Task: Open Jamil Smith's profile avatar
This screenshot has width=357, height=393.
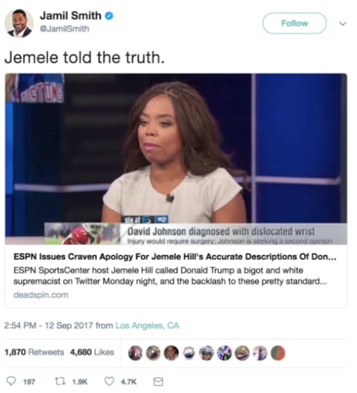Action: (x=19, y=23)
